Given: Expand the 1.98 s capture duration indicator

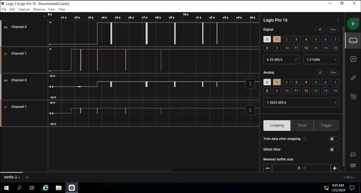Looking at the screenshot, I should [x=350, y=178].
